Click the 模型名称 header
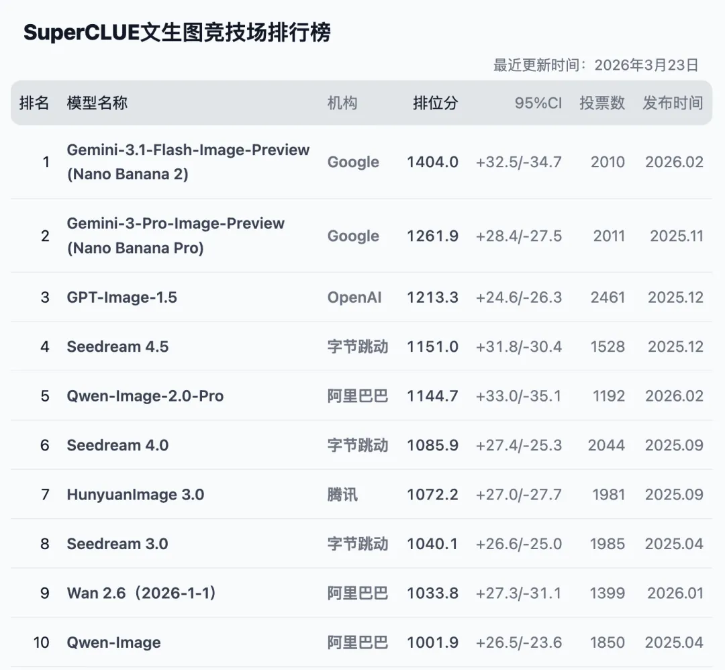Image resolution: width=725 pixels, height=670 pixels. (x=97, y=103)
